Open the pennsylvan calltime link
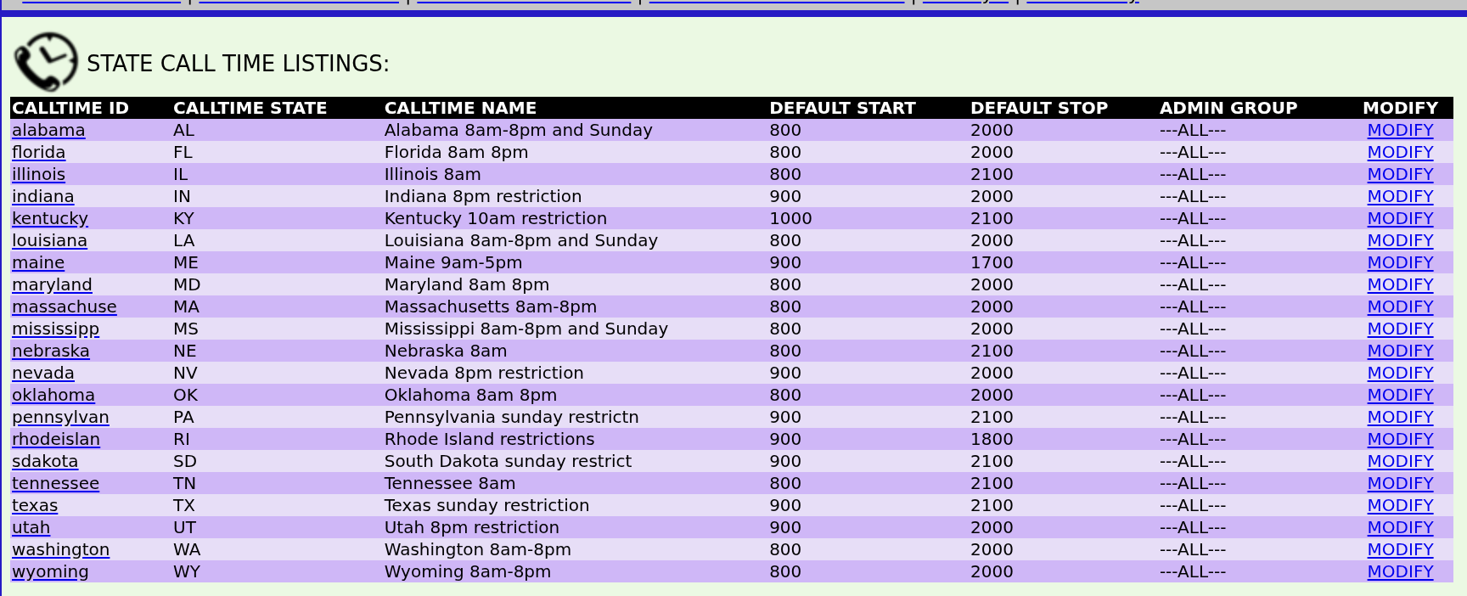 pyautogui.click(x=60, y=417)
